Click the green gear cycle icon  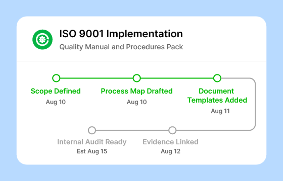[42, 39]
